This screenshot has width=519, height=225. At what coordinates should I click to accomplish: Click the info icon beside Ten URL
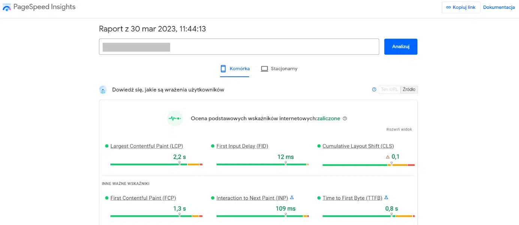374,89
